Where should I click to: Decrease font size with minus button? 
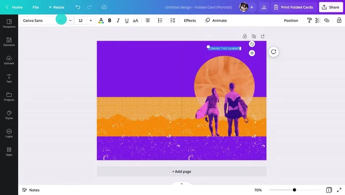(x=70, y=21)
